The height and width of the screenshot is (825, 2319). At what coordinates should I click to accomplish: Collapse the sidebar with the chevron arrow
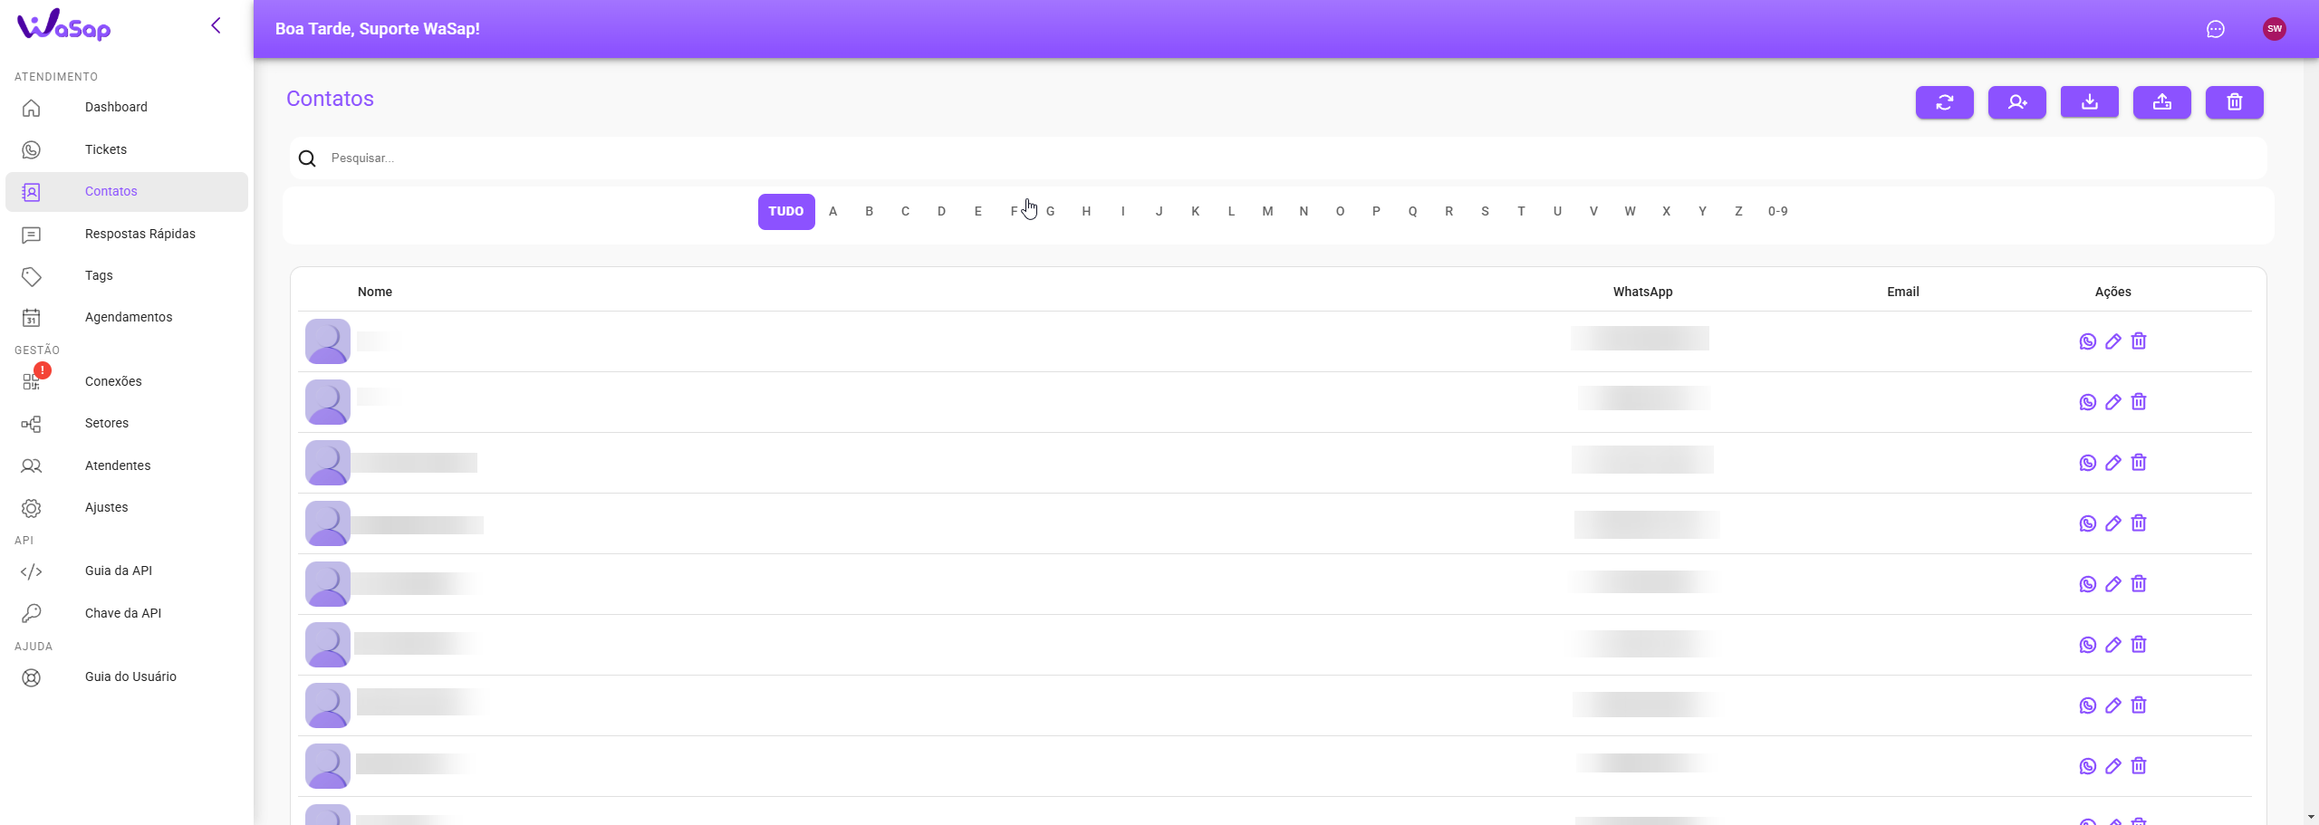pos(216,25)
